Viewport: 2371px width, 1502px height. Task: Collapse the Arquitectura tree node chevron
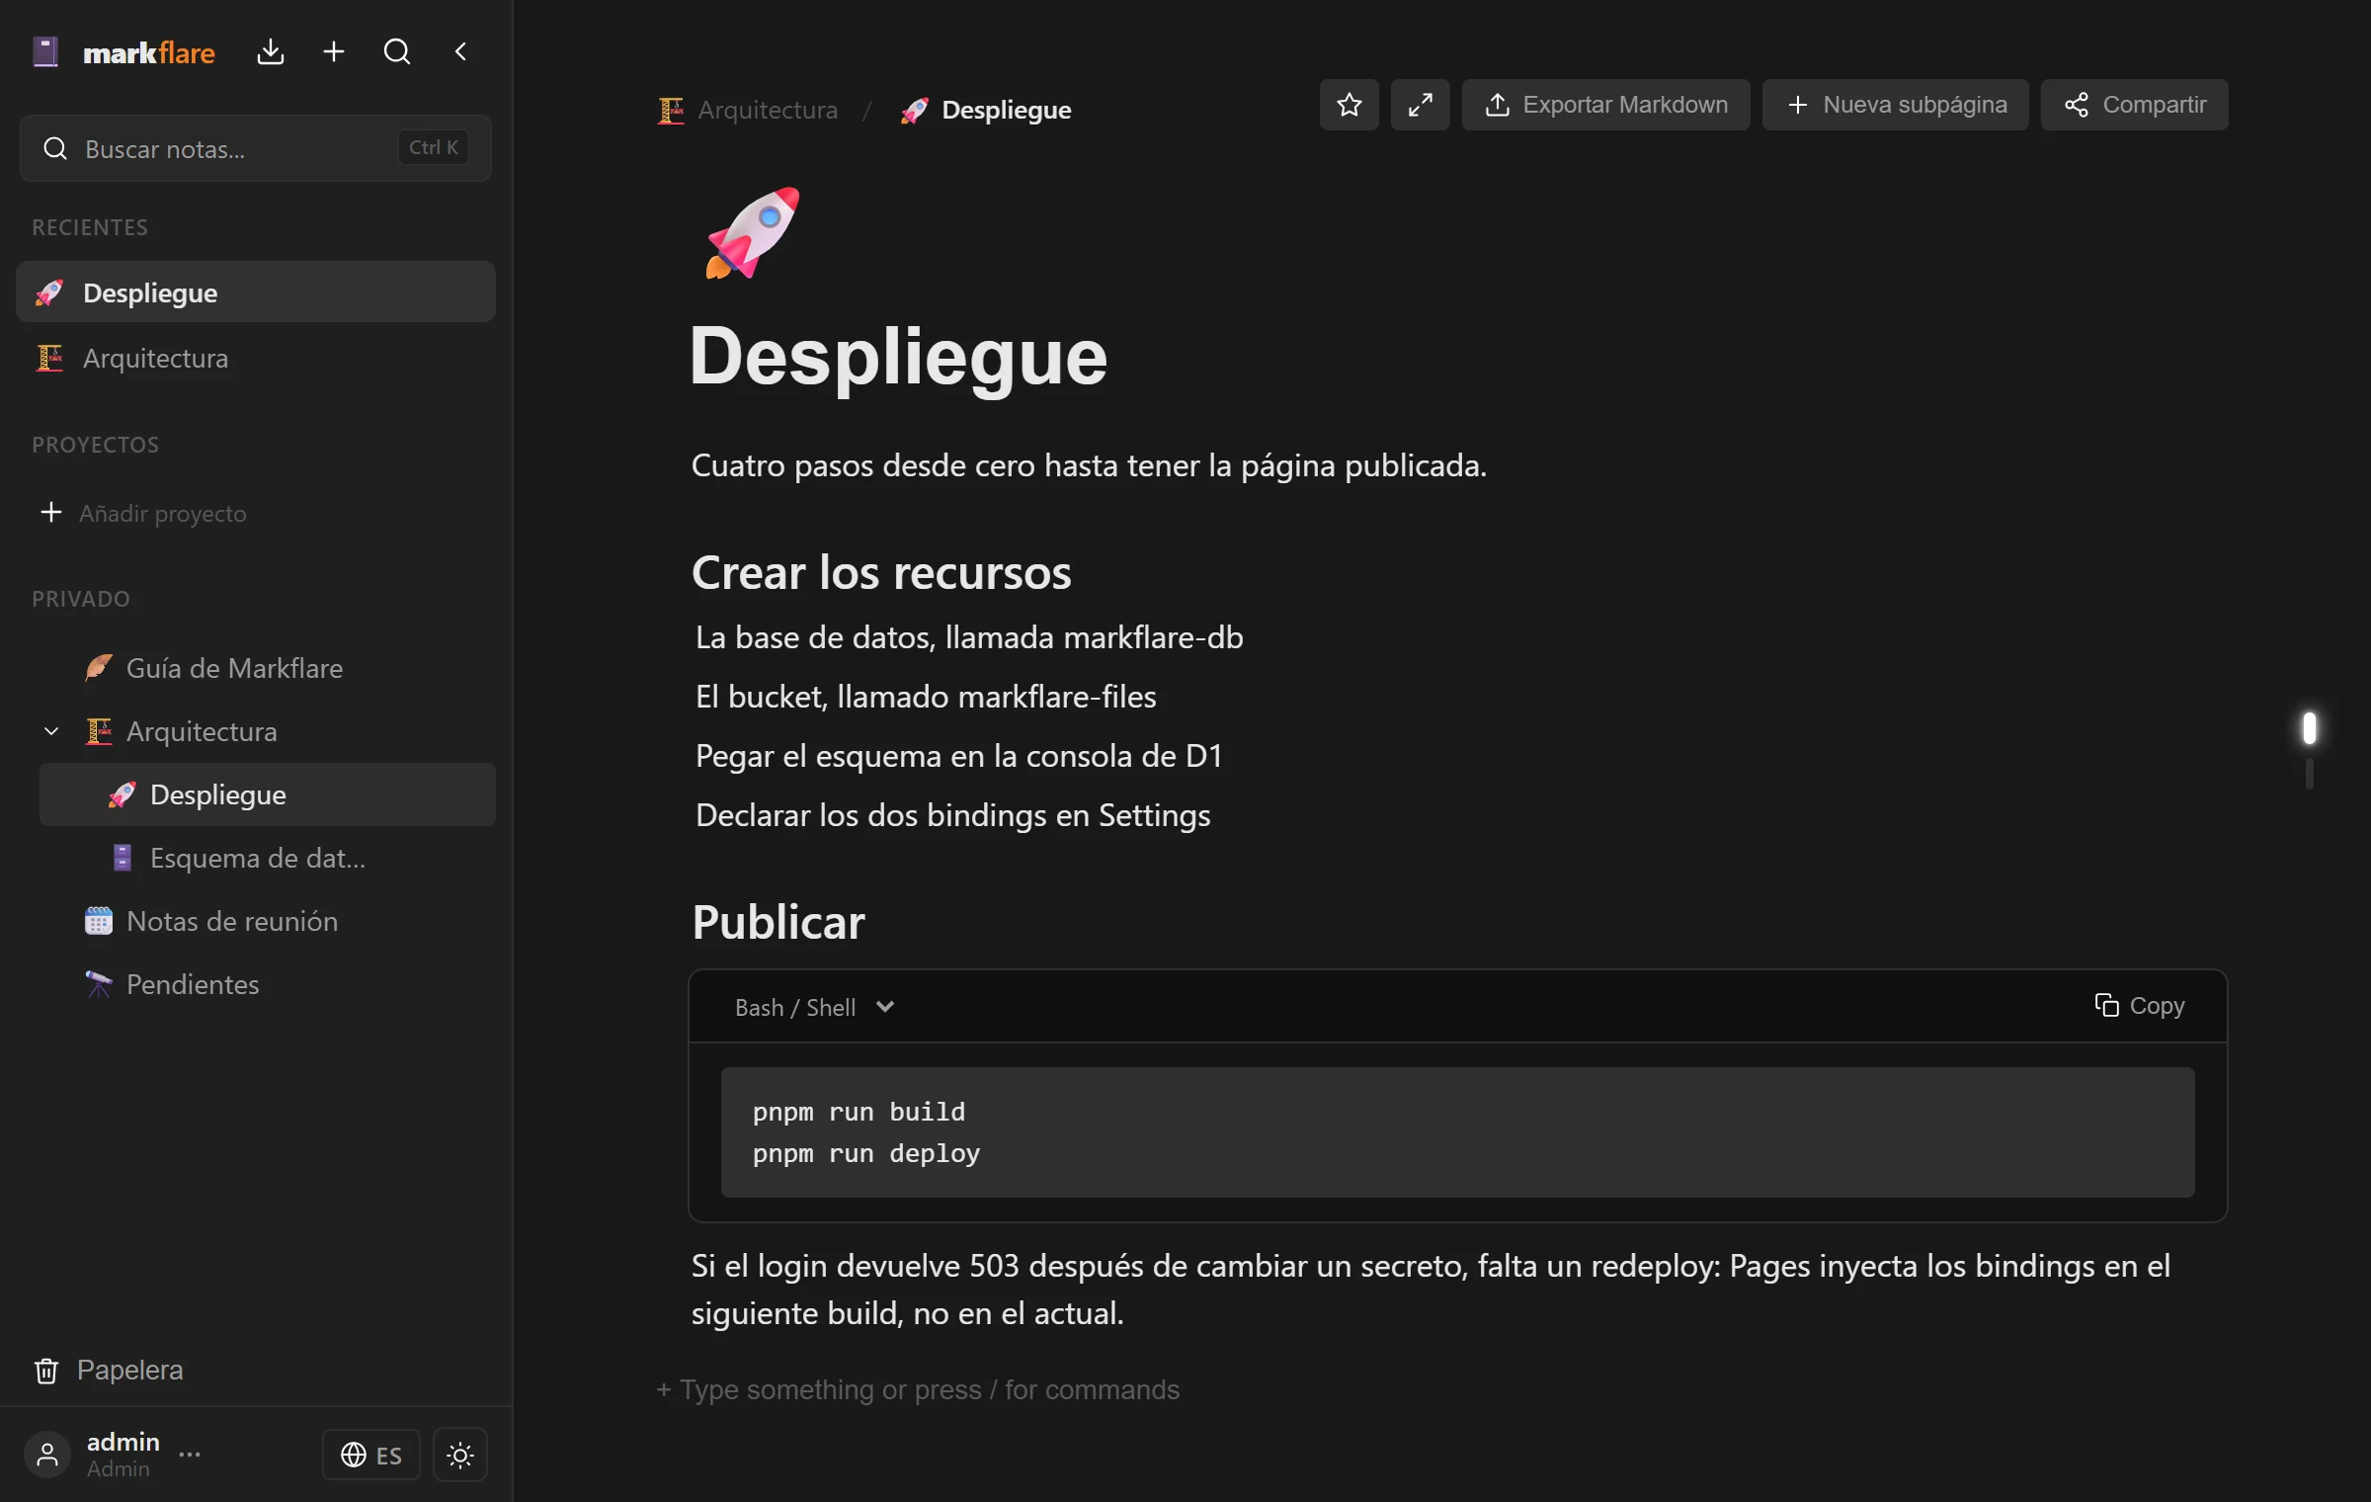(x=51, y=731)
